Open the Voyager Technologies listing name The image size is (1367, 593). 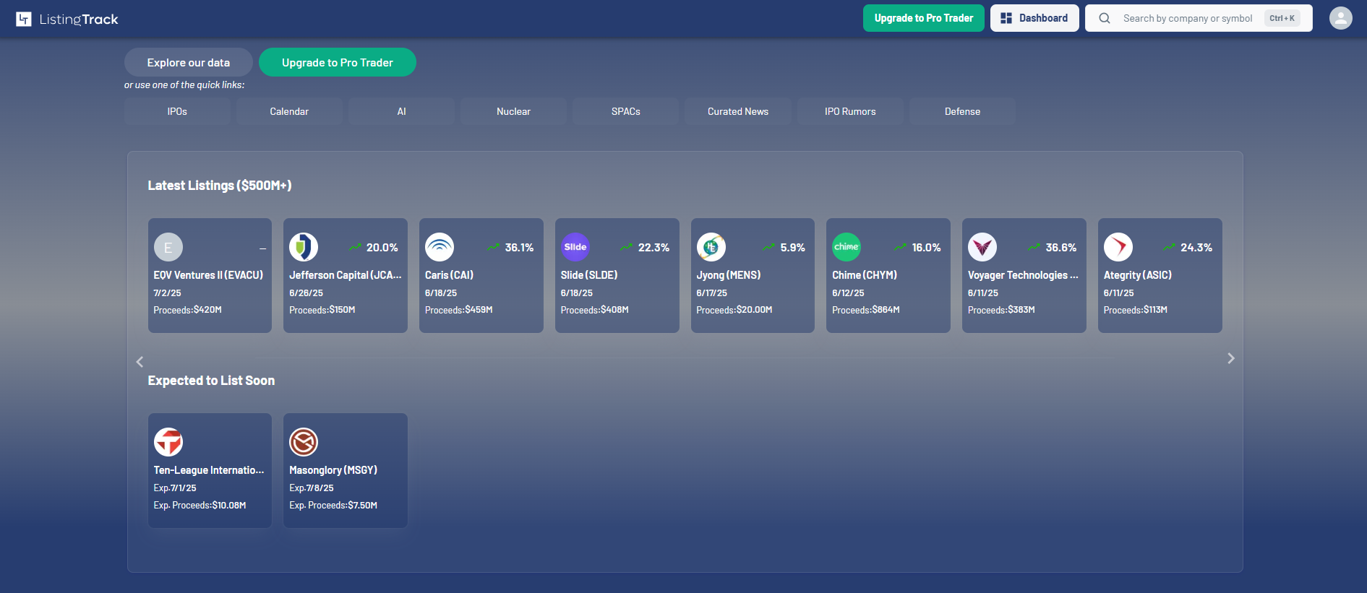click(x=1023, y=275)
